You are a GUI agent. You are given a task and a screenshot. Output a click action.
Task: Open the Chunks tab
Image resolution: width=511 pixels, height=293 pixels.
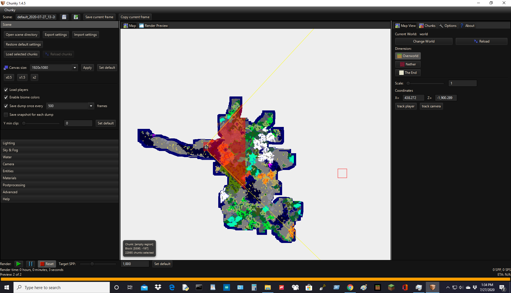[x=427, y=25]
